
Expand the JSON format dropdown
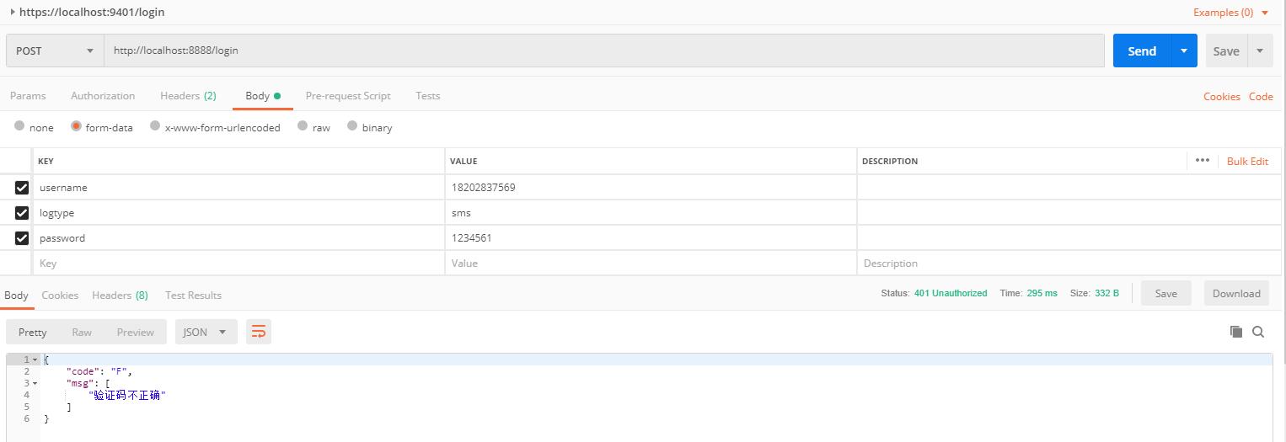point(206,332)
